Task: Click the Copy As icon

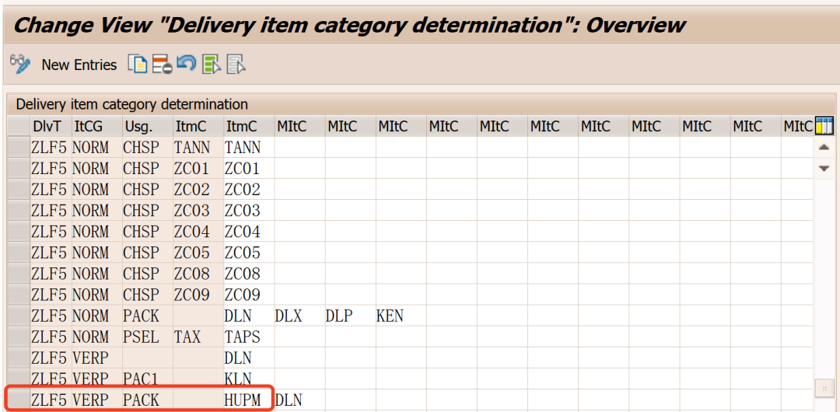Action: pos(137,65)
